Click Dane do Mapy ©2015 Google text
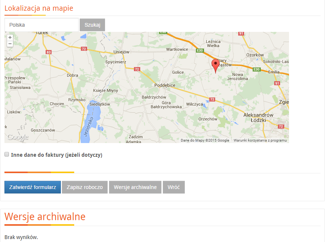The width and height of the screenshot is (325, 242). point(205,140)
